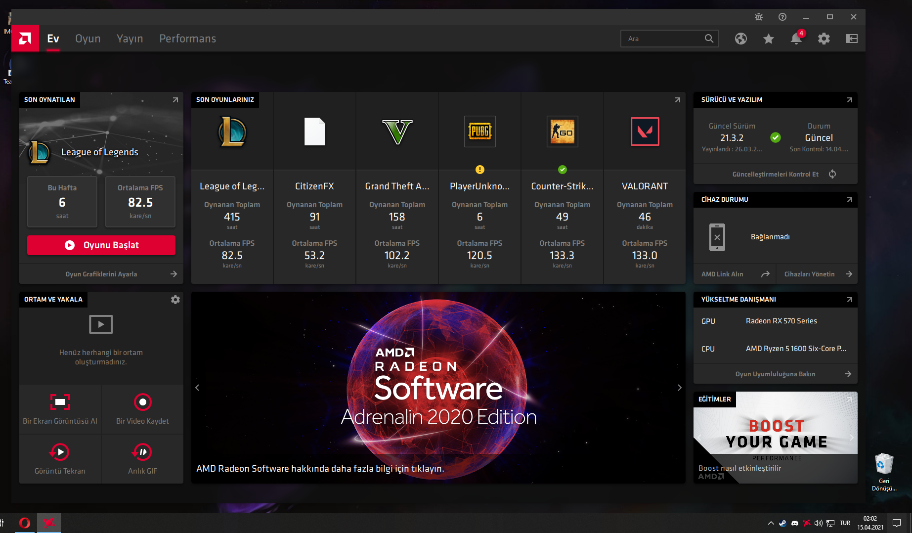Open the help question mark icon
This screenshot has height=533, width=912.
(782, 17)
